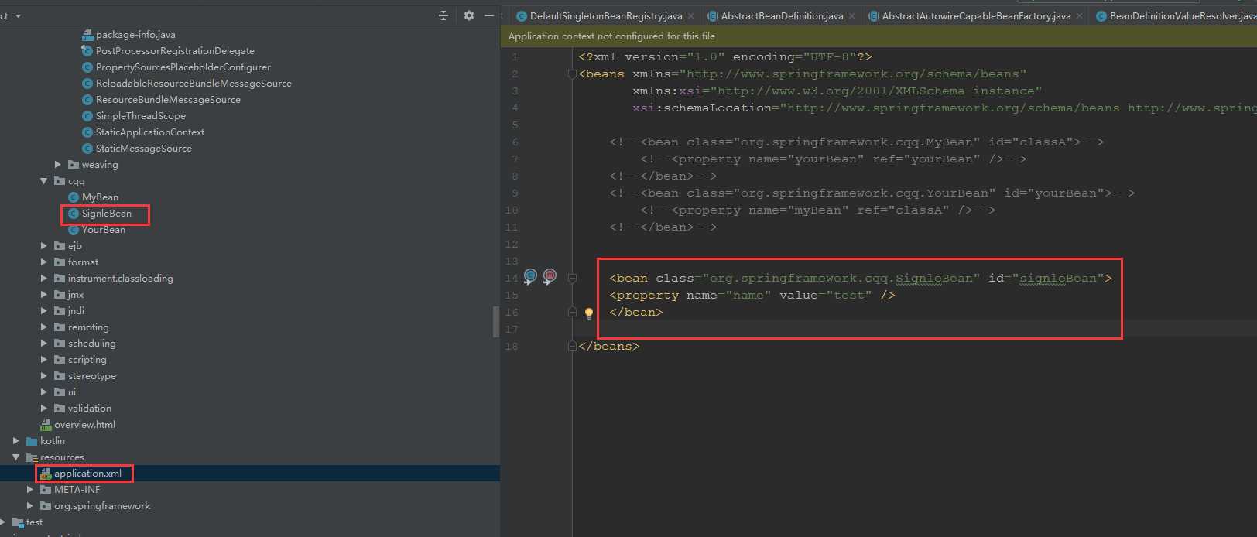Click the overview.html file icon
Viewport: 1257px width, 537px height.
(46, 425)
